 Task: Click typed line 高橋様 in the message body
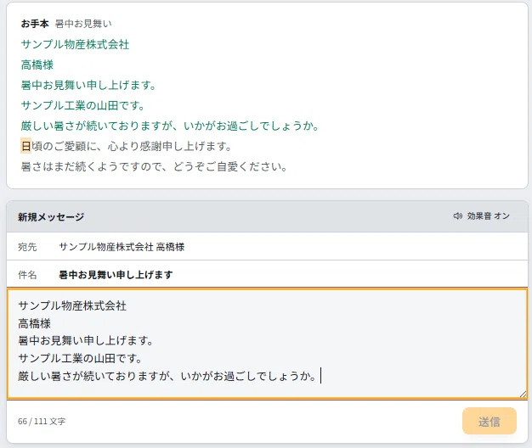click(x=34, y=323)
